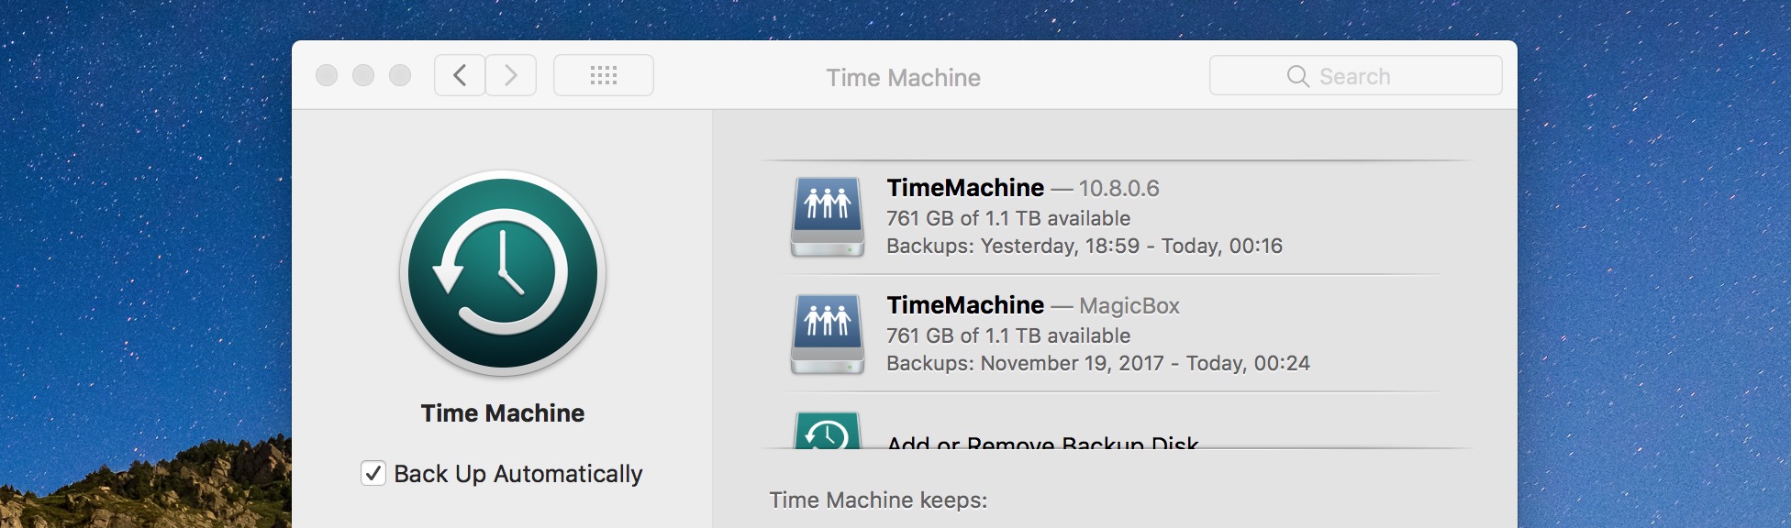Click the Back Up Automatically label
Viewport: 1791px width, 528px height.
tap(518, 474)
